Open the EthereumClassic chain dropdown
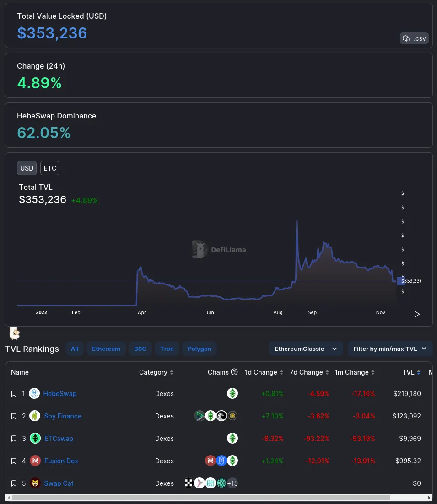The image size is (437, 504). point(305,349)
